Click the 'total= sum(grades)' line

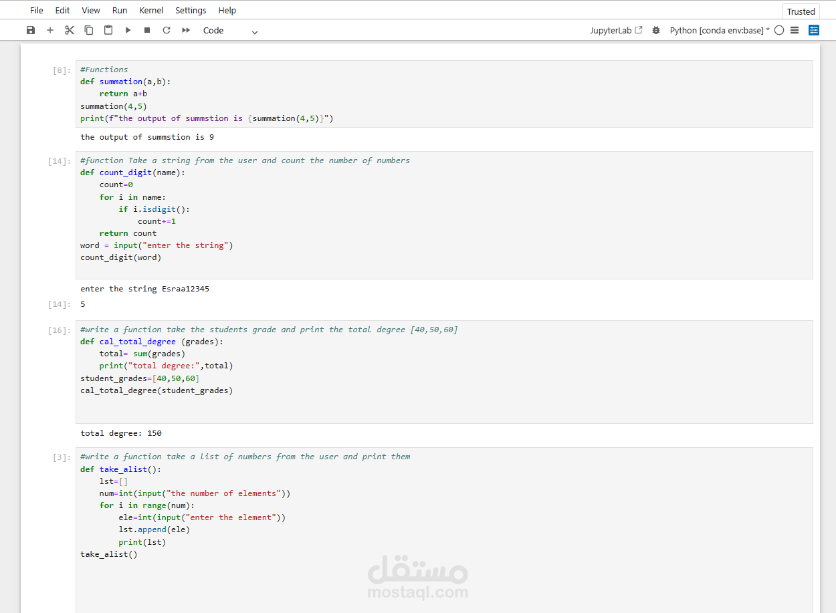click(142, 354)
